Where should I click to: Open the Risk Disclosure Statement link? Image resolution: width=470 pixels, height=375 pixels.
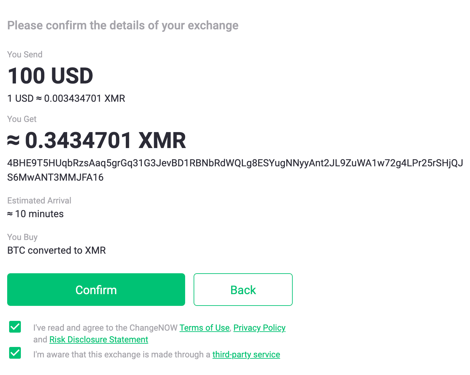pyautogui.click(x=99, y=339)
